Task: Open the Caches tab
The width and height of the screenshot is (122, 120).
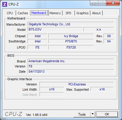Action: point(23,13)
